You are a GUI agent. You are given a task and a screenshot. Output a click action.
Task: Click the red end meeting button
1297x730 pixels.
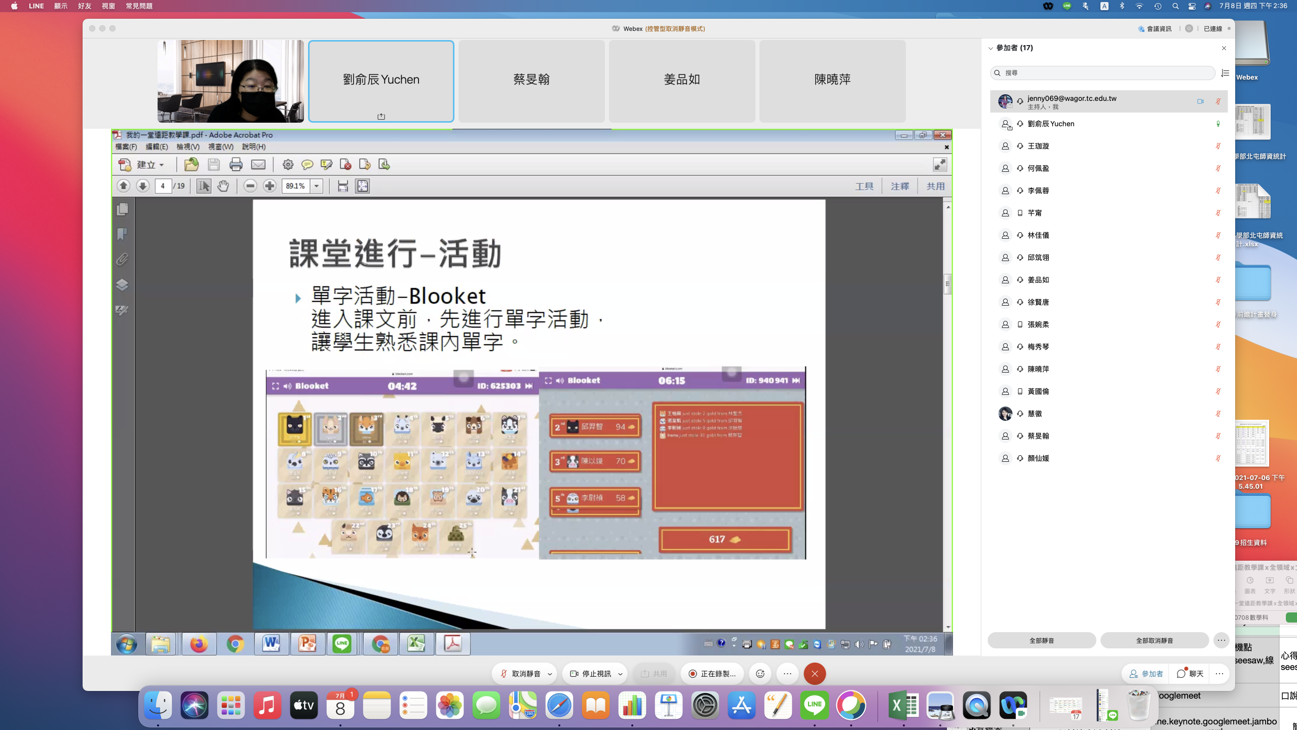(815, 674)
